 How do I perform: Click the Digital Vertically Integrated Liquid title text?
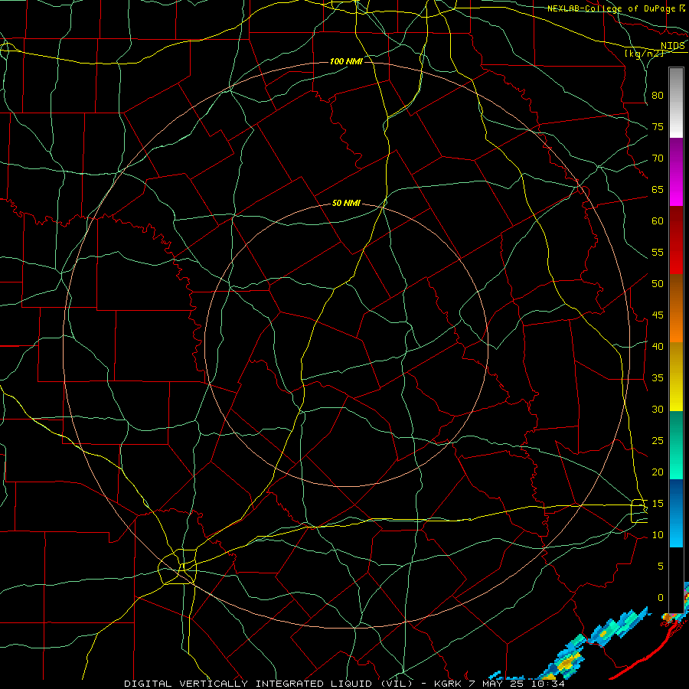[268, 684]
